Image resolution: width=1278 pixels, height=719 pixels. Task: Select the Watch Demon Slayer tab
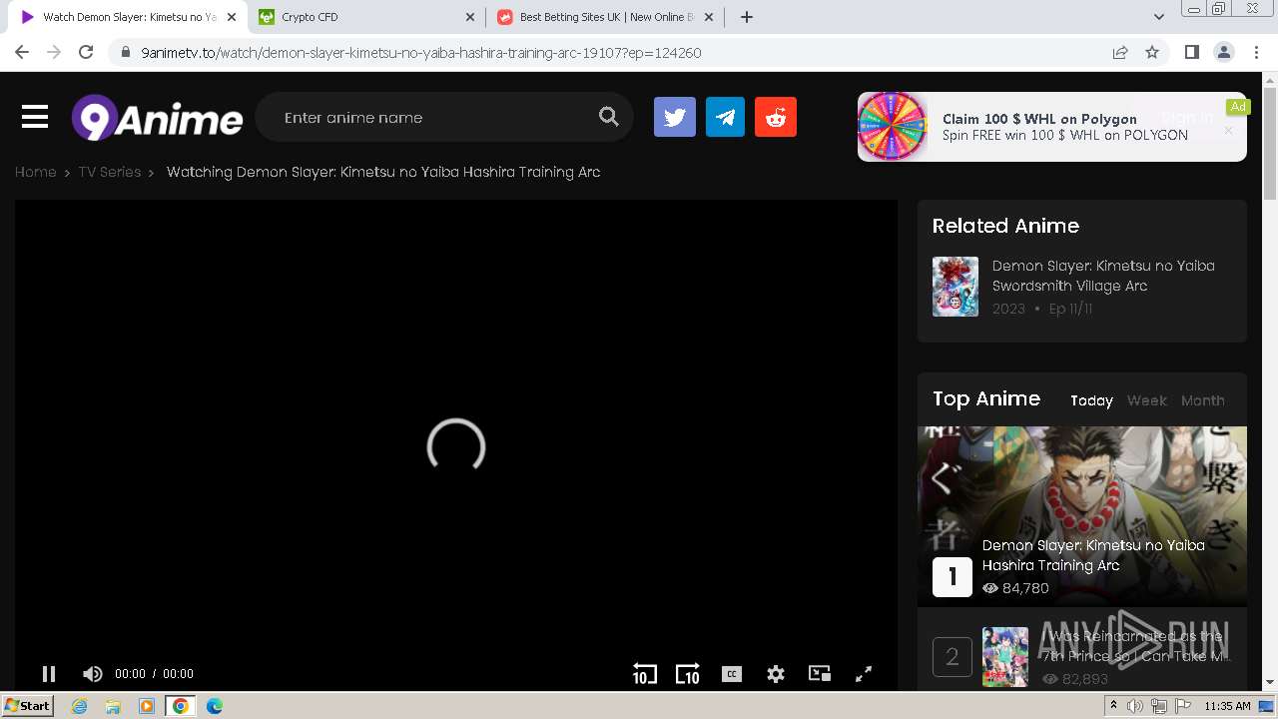coord(129,17)
